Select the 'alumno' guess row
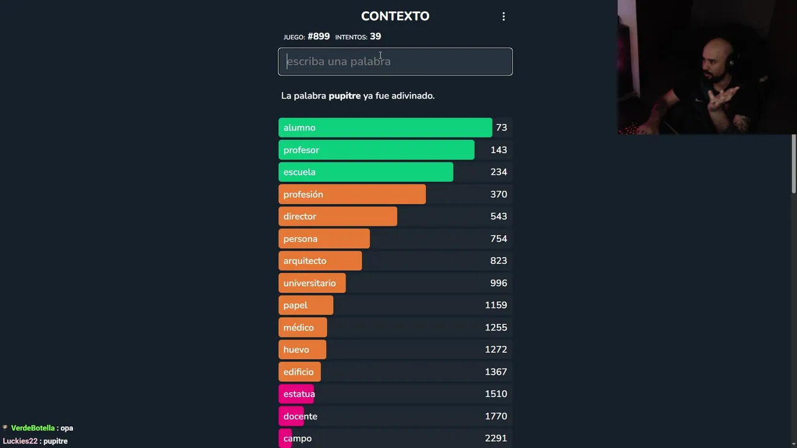 [x=395, y=128]
